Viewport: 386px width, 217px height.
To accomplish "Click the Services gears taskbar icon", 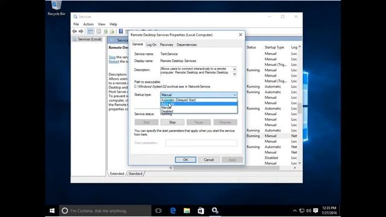I will click(x=215, y=210).
